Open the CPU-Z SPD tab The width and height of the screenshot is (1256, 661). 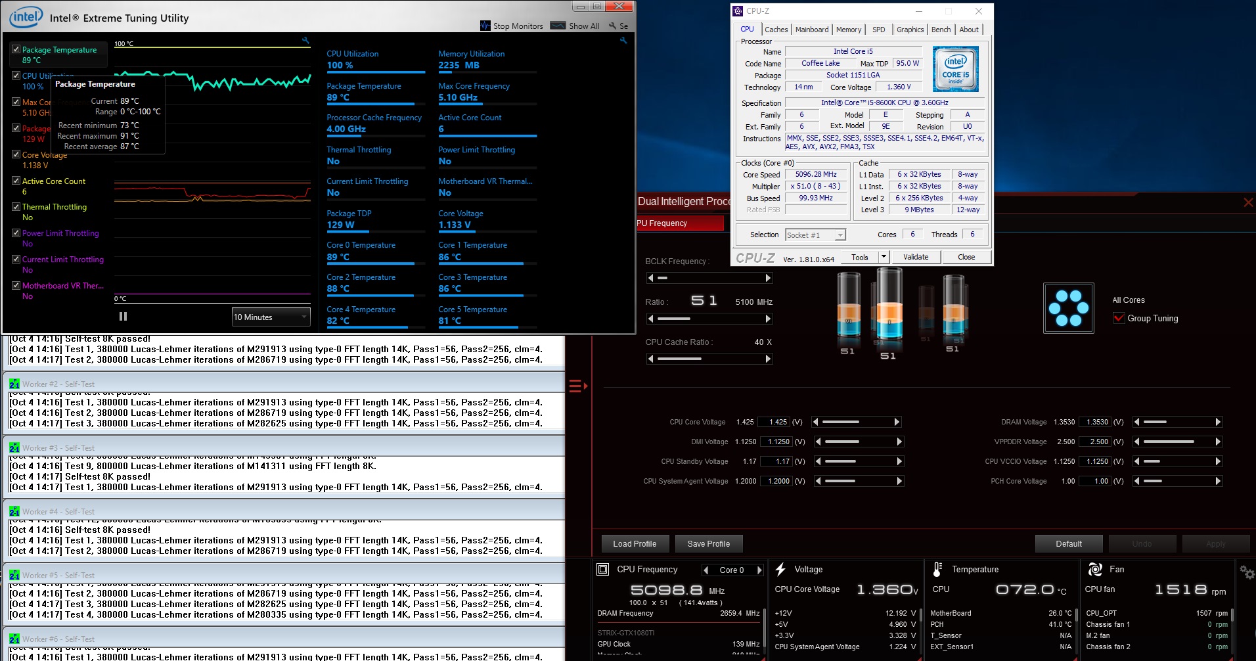point(878,30)
